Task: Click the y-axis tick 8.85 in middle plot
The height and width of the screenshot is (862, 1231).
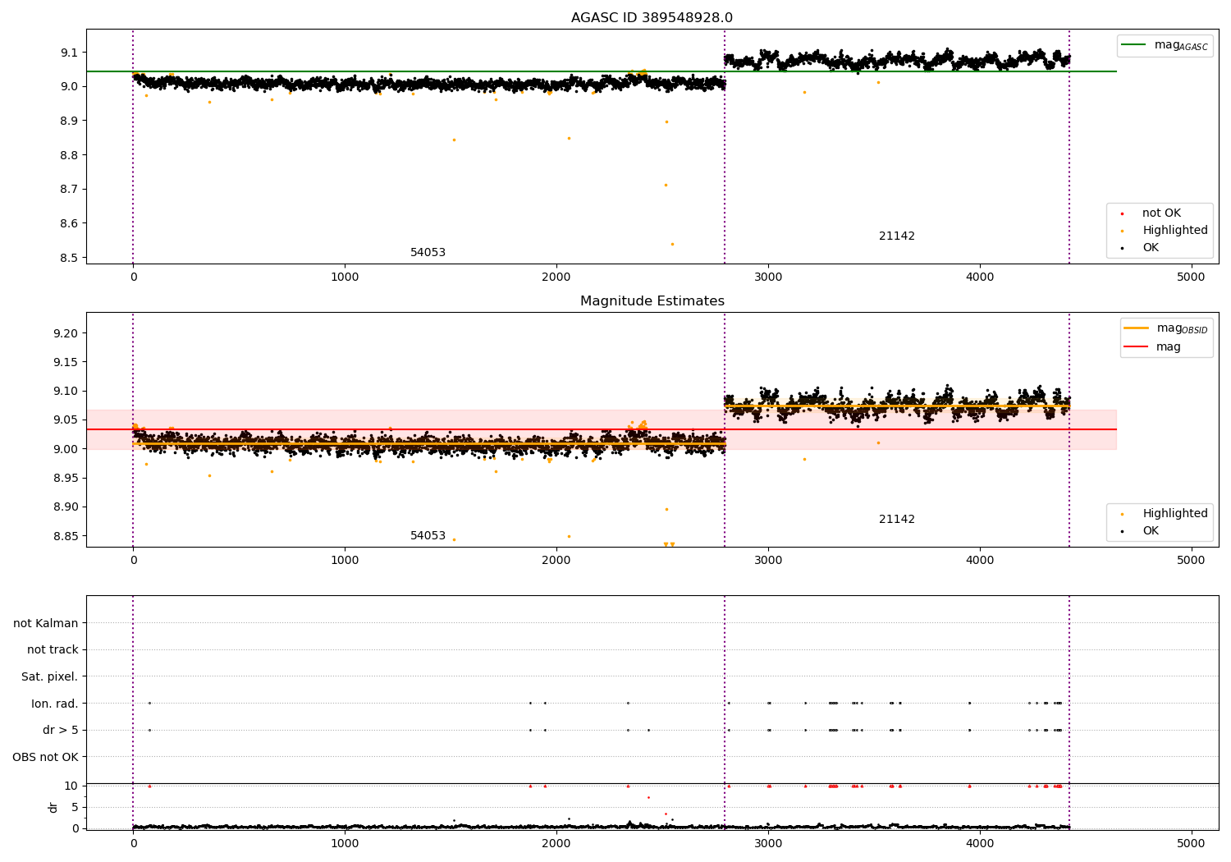Action: [66, 537]
